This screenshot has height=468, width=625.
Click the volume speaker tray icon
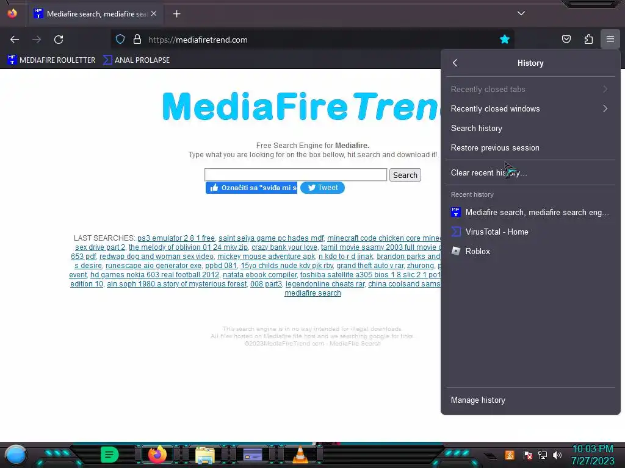tap(557, 455)
